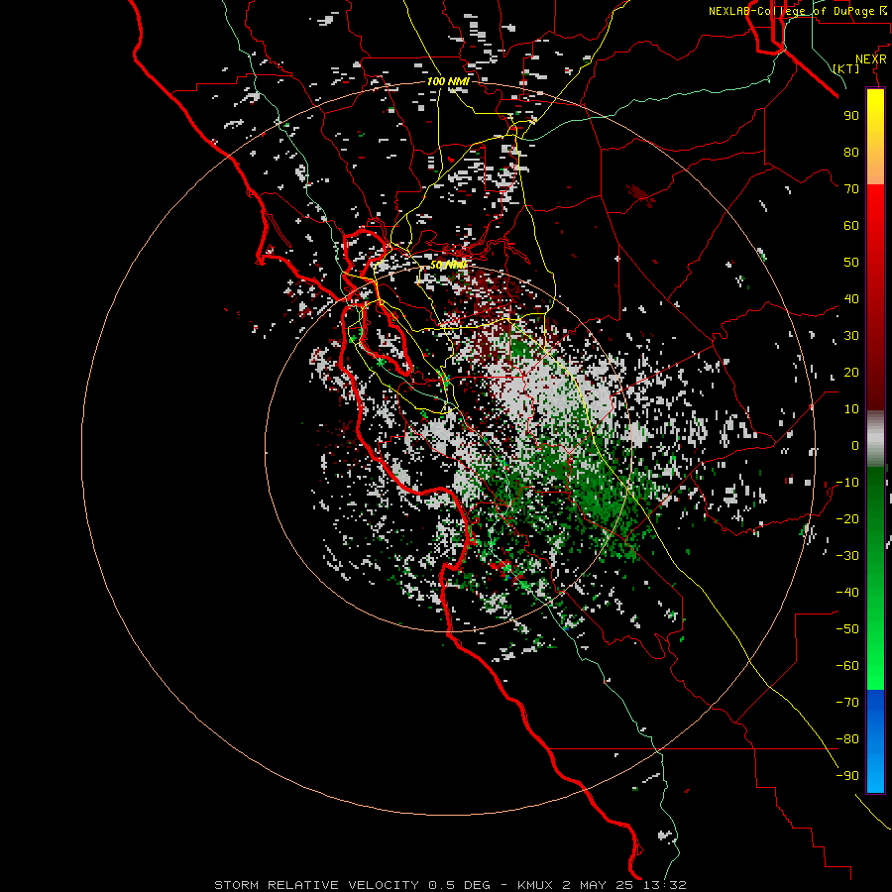Click the -60 scale value
This screenshot has width=892, height=892.
point(847,666)
